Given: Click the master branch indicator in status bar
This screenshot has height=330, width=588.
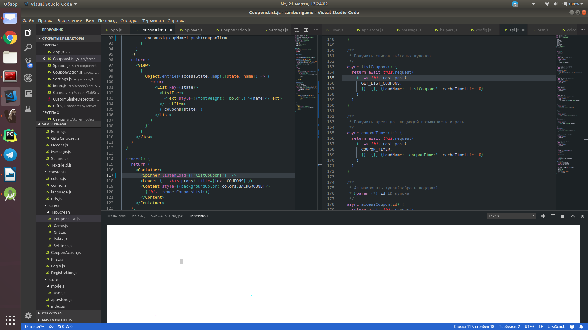Looking at the screenshot, I should (35, 327).
